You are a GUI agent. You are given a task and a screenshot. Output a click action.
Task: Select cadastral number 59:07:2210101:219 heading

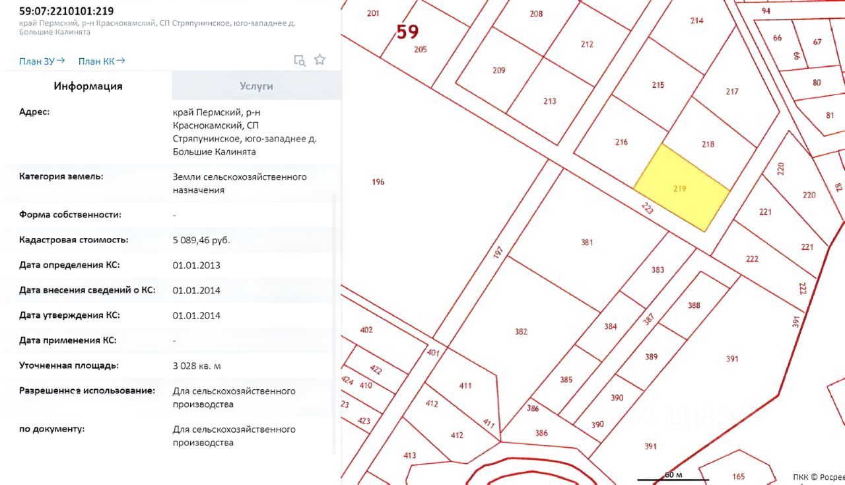66,11
